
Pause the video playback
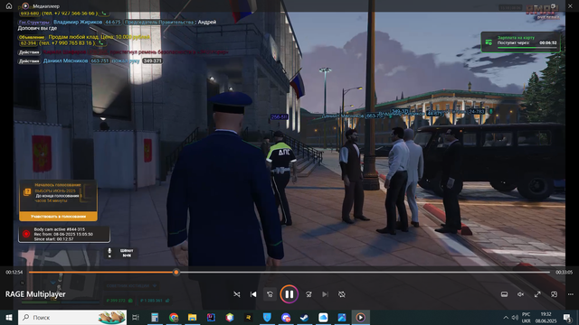[289, 294]
